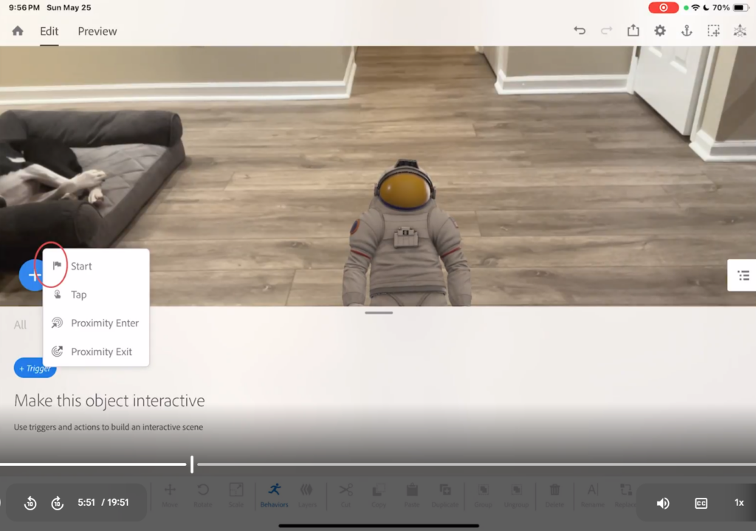This screenshot has width=756, height=531.
Task: Tap the 70% battery indicator
Action: pyautogui.click(x=730, y=7)
